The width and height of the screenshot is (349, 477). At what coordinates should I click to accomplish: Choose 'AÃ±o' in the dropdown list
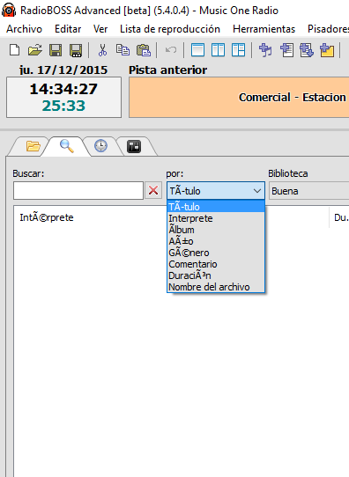pos(216,241)
